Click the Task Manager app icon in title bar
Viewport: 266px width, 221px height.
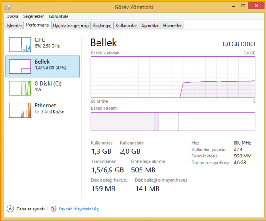click(7, 7)
